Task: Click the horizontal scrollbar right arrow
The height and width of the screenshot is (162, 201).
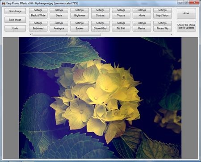Action: (x=172, y=34)
